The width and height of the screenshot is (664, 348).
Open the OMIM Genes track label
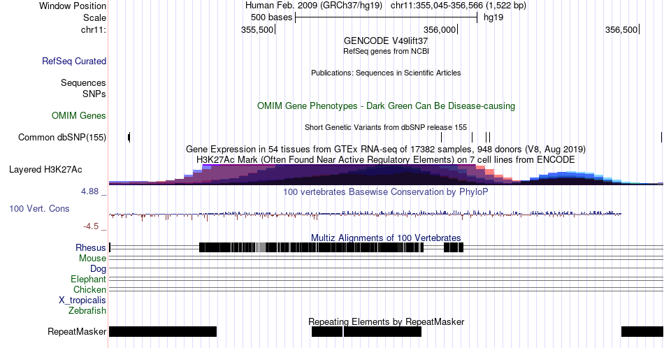pyautogui.click(x=79, y=115)
